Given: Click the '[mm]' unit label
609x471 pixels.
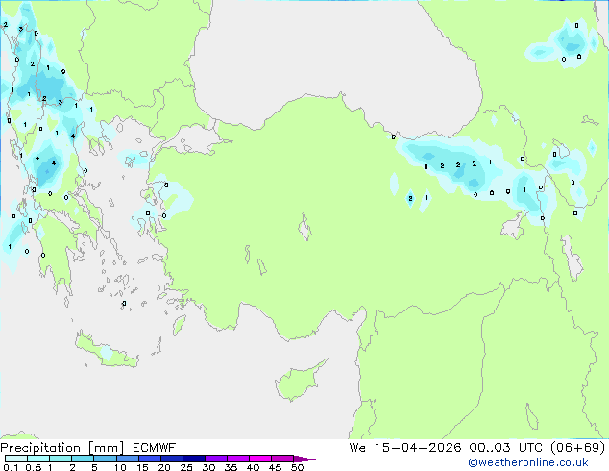Looking at the screenshot, I should 106,448.
